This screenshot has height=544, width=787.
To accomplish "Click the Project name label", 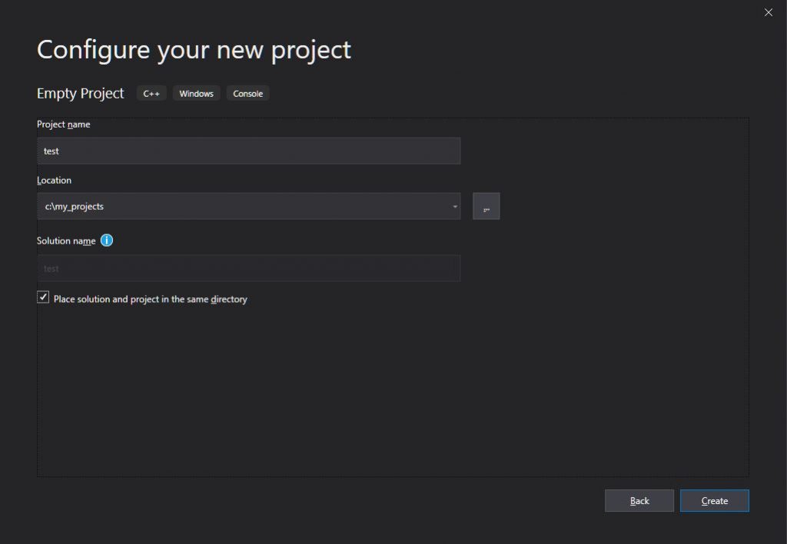I will pos(63,124).
